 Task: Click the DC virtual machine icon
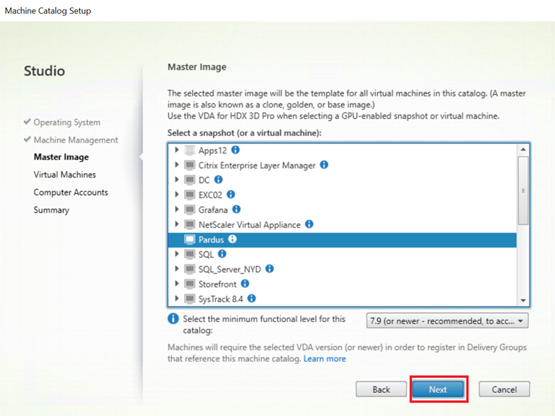click(190, 180)
